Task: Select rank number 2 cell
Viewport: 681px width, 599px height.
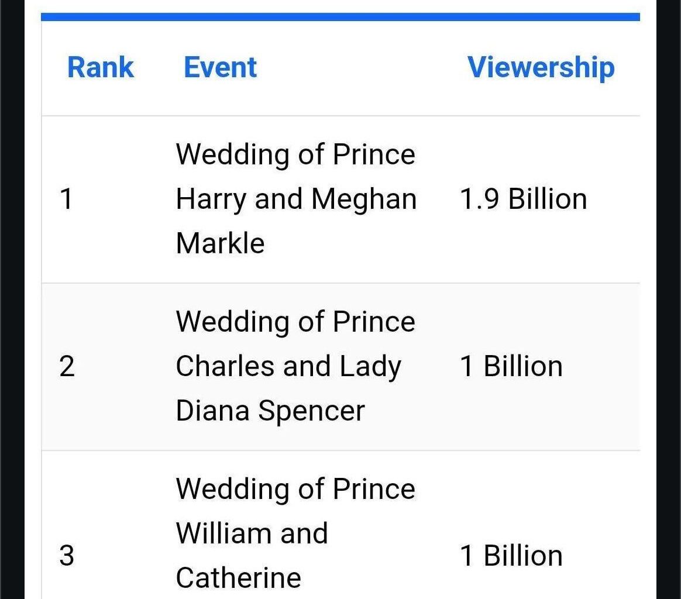Action: pyautogui.click(x=67, y=367)
